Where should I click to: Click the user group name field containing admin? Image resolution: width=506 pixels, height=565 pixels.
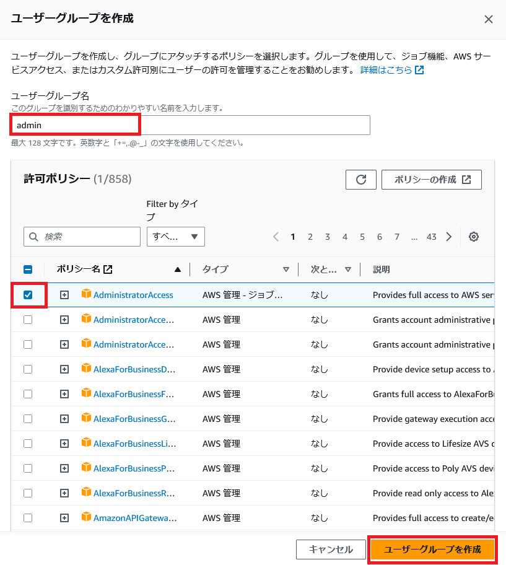(191, 125)
